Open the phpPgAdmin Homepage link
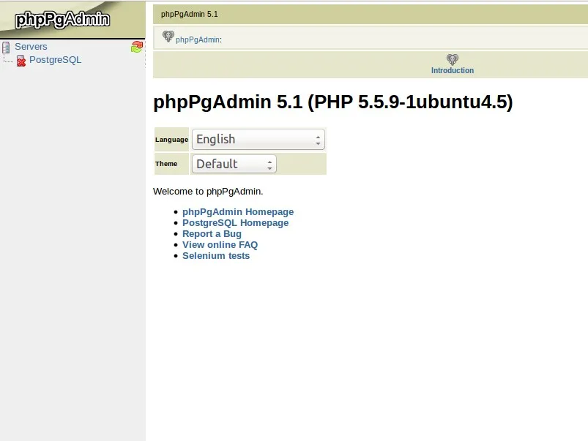This screenshot has width=588, height=441. click(238, 211)
